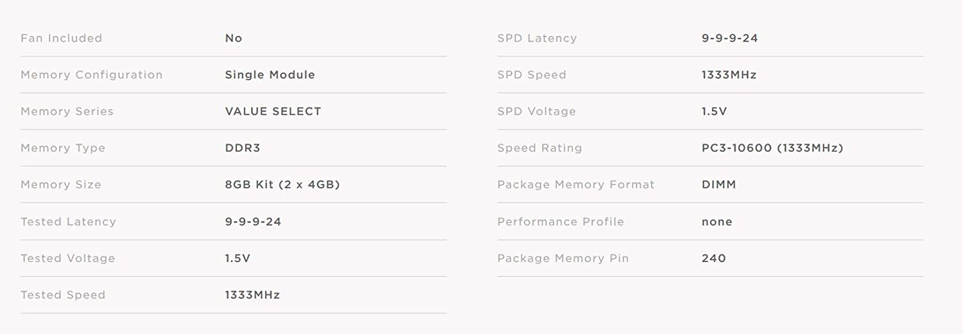Screen dimensions: 963x334
Task: Click the DDR3 memory type value
Action: point(243,148)
